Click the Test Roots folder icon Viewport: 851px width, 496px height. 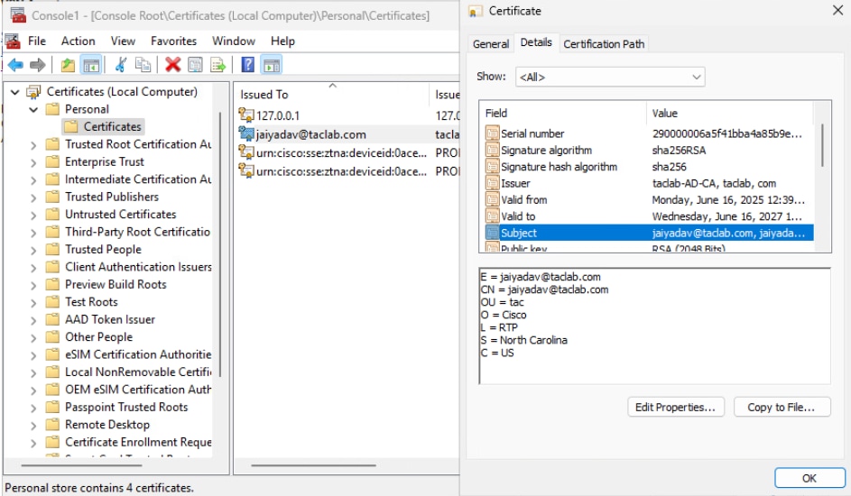52,302
